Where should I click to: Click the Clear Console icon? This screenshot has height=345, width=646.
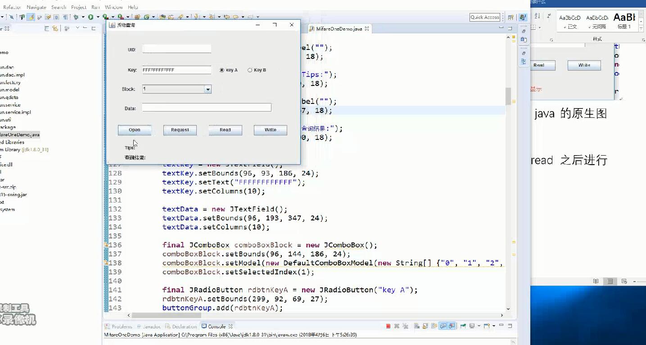[x=417, y=326]
